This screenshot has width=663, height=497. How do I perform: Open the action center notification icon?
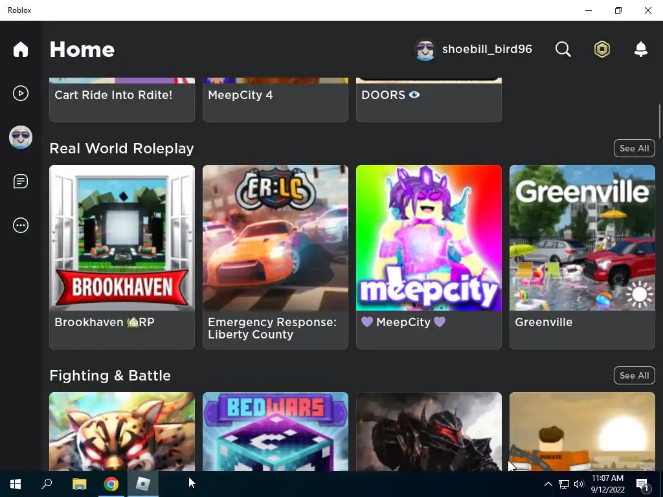[x=642, y=484]
